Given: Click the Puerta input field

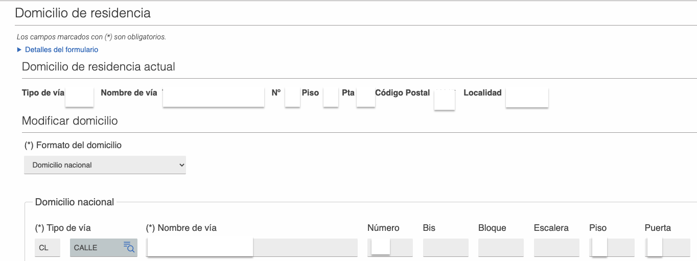Looking at the screenshot, I should 667,248.
